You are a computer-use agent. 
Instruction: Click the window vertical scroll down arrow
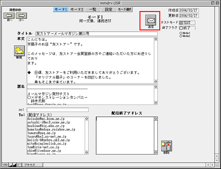click(217, 160)
